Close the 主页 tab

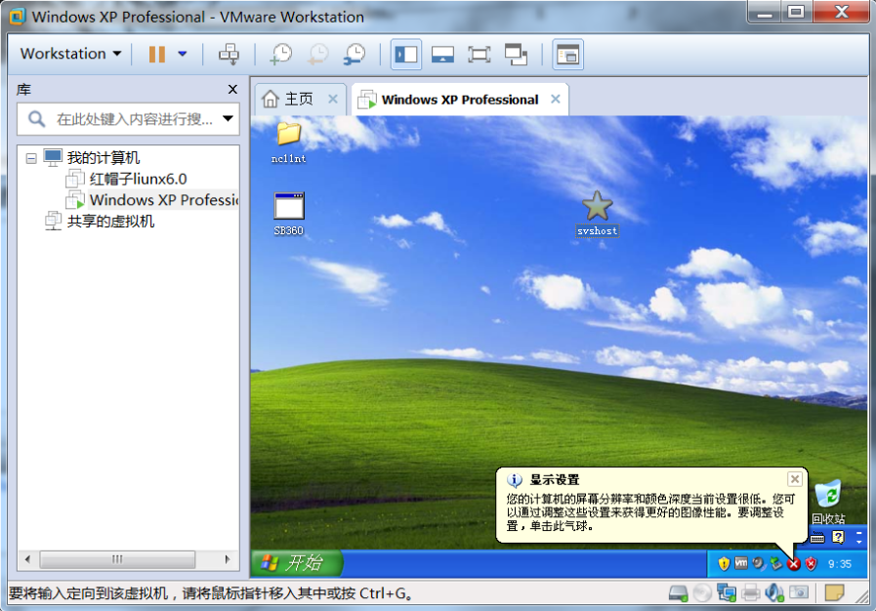coord(333,99)
